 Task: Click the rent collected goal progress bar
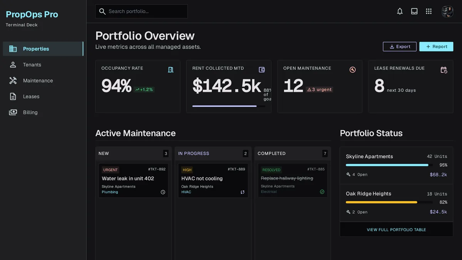[229, 106]
